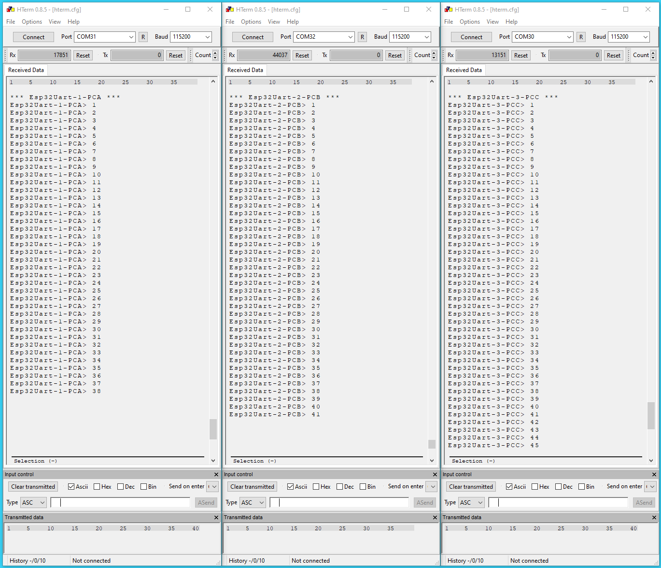Open File menu in COM31 window
Screen dimensions: 661x568
[x=11, y=22]
